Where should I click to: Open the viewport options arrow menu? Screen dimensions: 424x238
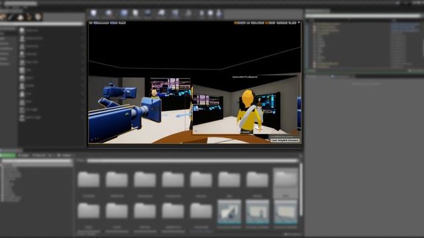coord(91,22)
